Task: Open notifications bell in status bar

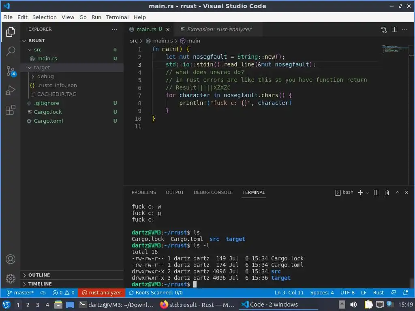Action: pos(405,293)
